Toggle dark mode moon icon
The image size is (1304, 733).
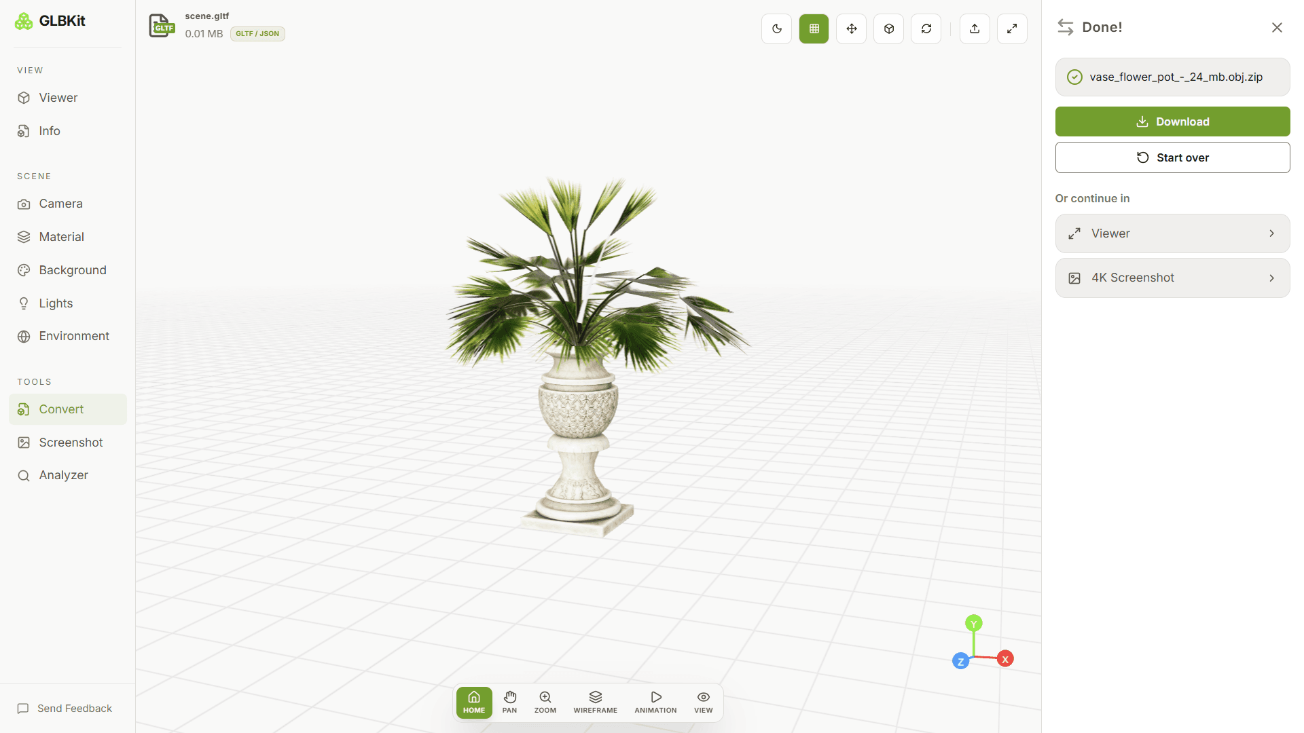[776, 29]
